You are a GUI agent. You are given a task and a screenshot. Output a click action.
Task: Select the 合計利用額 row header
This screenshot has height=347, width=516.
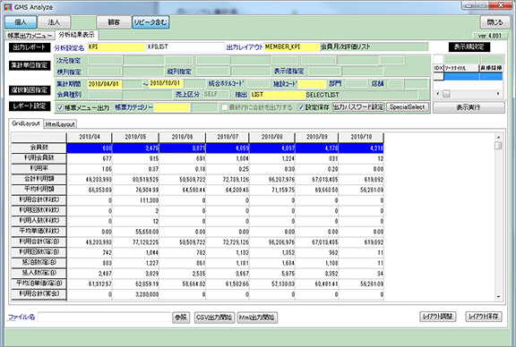pos(39,179)
